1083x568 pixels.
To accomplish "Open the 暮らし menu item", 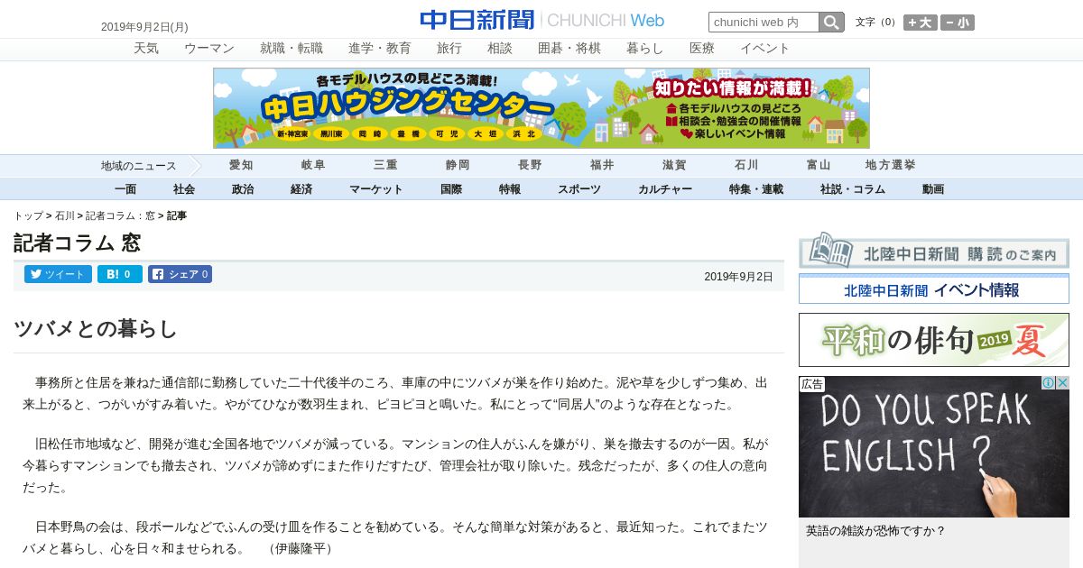I will (x=645, y=49).
